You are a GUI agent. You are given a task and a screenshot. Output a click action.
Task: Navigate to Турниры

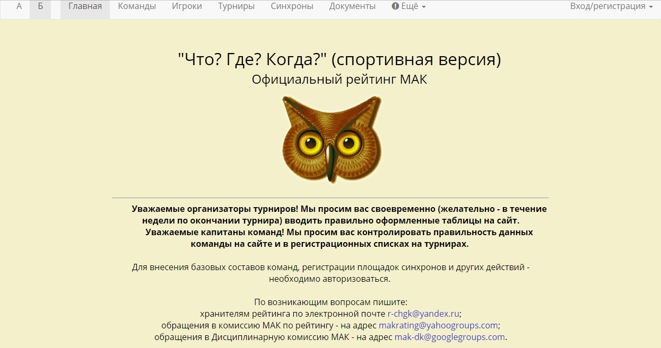pos(236,7)
